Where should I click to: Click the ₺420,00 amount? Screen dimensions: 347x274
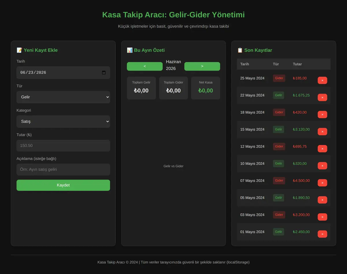tap(300, 112)
